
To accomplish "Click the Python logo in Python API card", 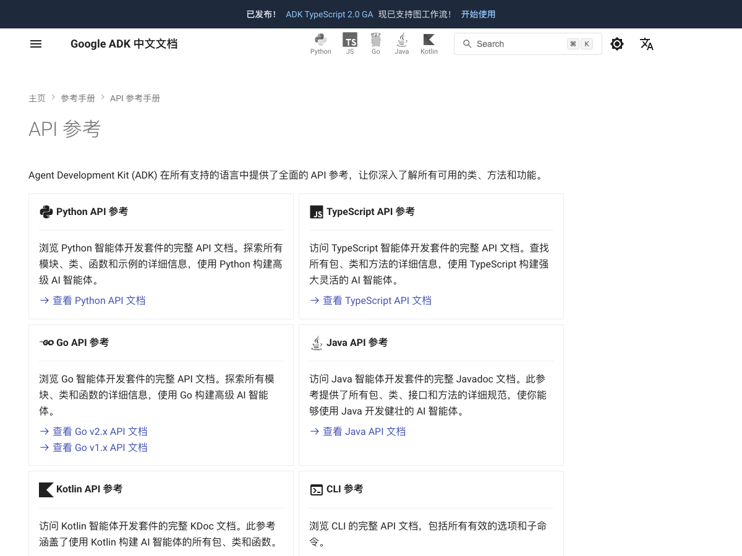I will (x=46, y=212).
